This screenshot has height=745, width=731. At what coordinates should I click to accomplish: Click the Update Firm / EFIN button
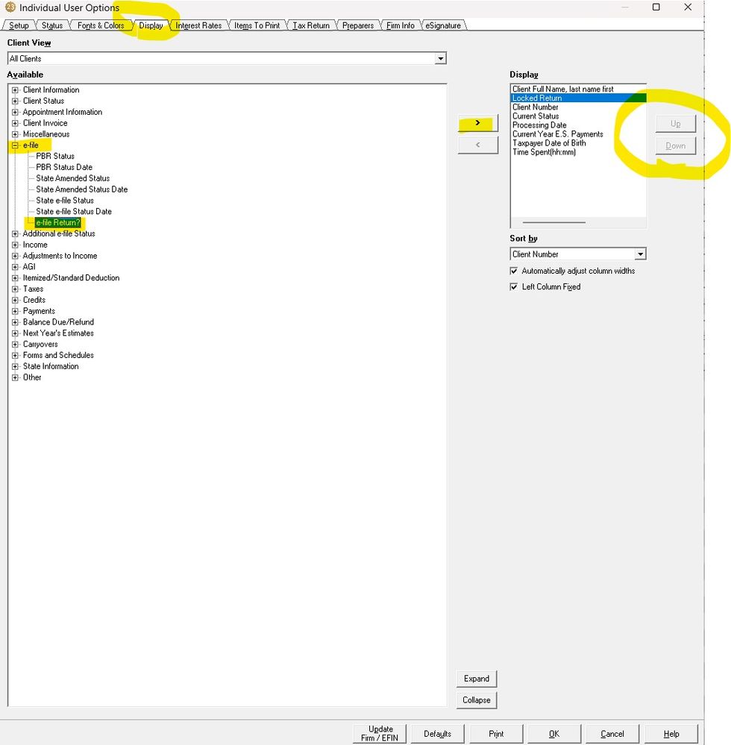click(x=379, y=733)
